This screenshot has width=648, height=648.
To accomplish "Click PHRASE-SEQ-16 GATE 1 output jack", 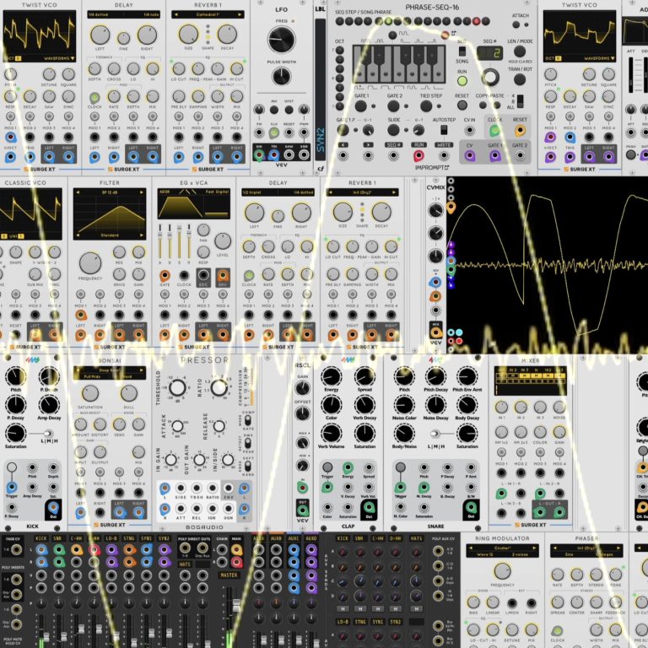I will point(494,156).
